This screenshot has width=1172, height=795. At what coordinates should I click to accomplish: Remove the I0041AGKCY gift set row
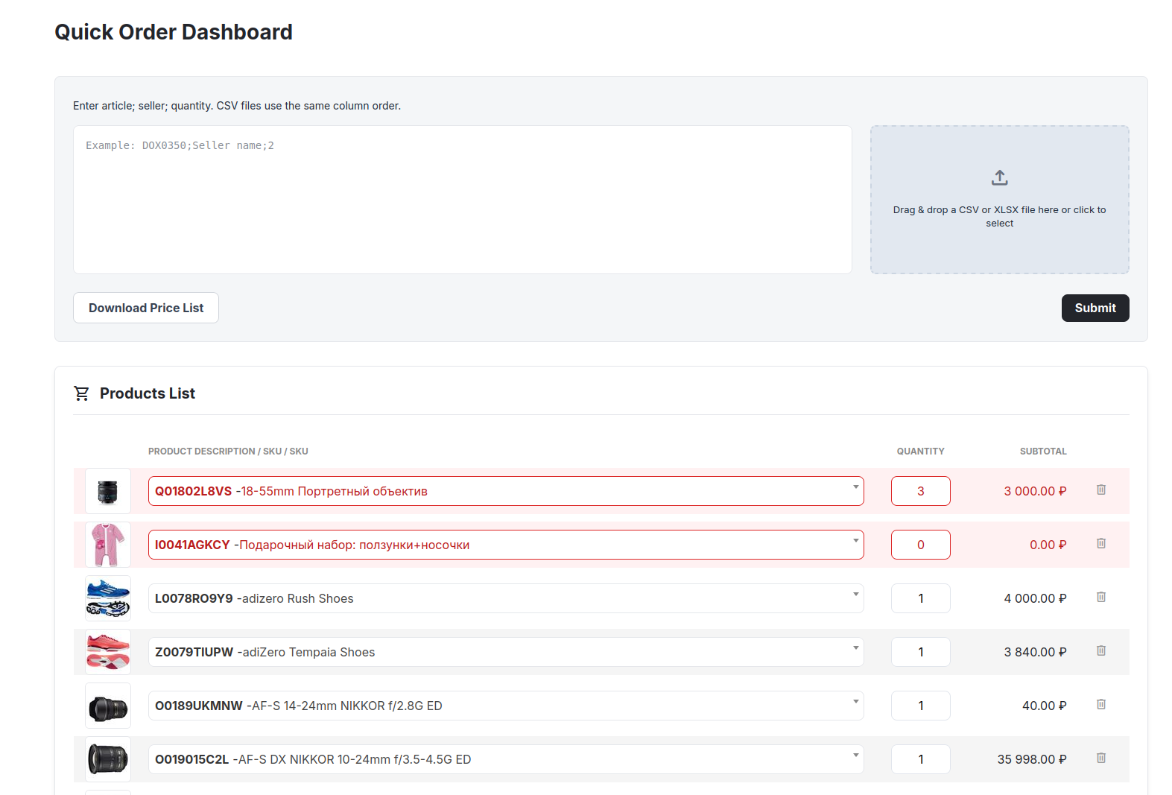tap(1100, 544)
